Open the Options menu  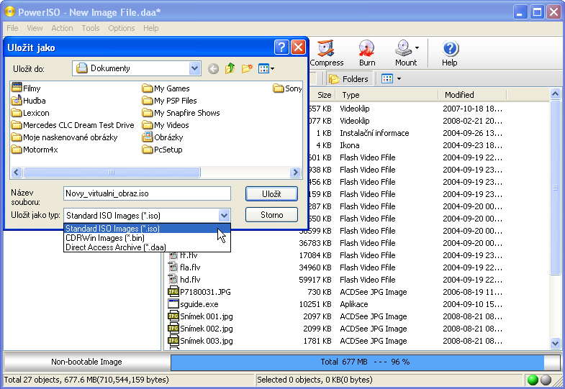click(121, 28)
